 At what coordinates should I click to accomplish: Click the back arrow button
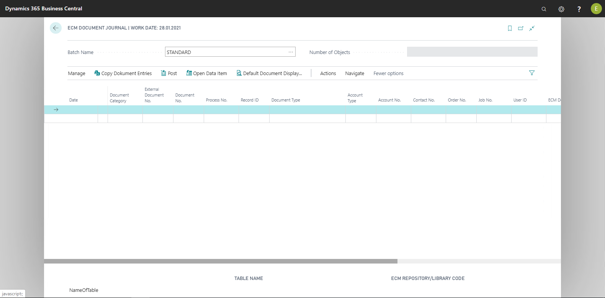pyautogui.click(x=56, y=28)
